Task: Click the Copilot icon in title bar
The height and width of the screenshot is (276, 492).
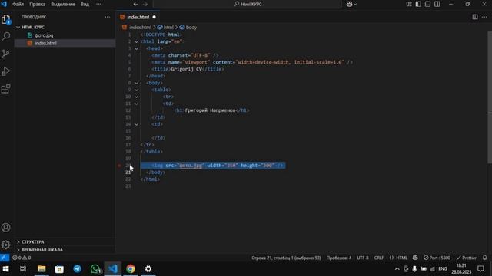Action: [349, 4]
